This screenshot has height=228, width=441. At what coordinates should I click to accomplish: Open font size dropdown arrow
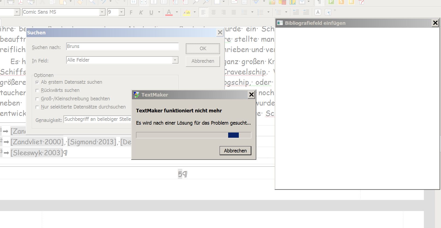(x=122, y=12)
